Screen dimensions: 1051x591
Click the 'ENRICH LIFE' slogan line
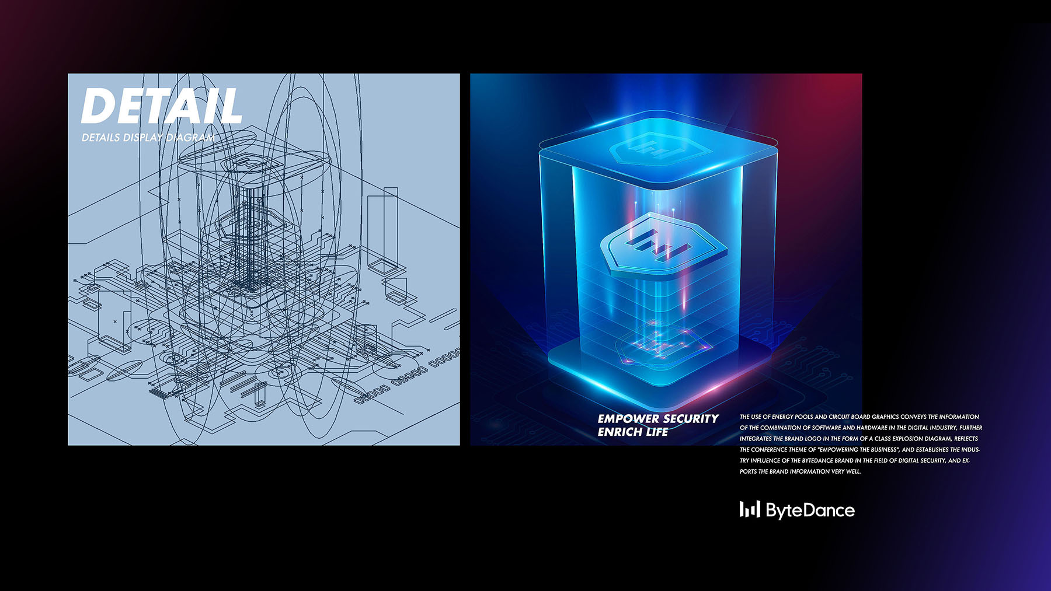point(633,432)
